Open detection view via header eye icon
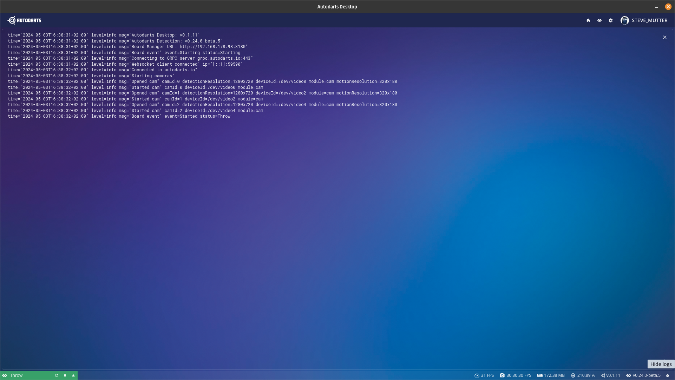Screen dimensions: 675x380 pos(599,20)
